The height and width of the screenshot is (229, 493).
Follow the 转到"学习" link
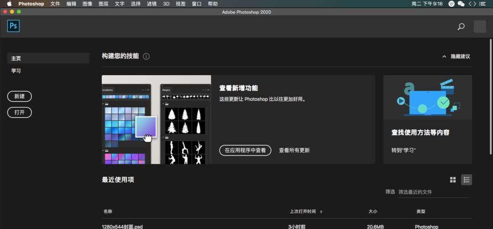pos(404,150)
